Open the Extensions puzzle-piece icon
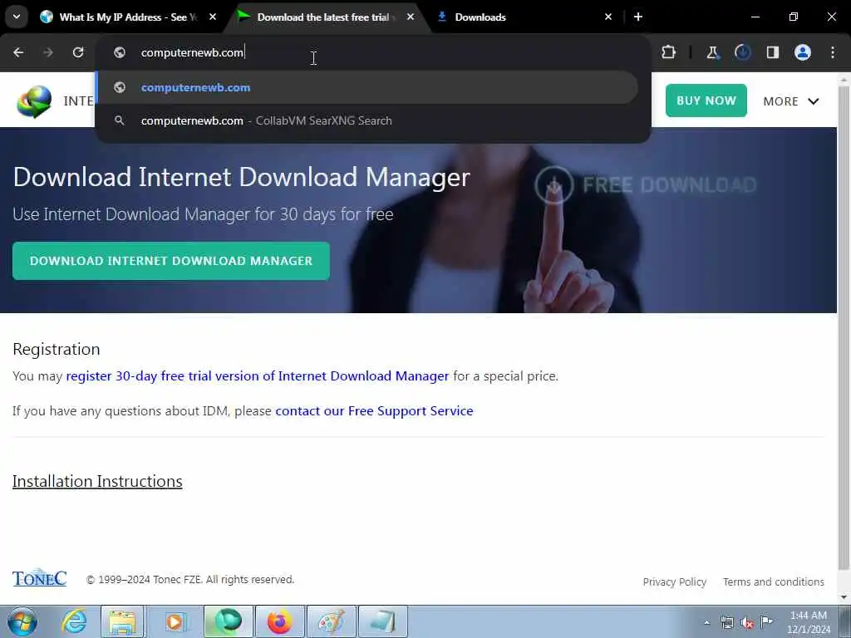 click(669, 52)
